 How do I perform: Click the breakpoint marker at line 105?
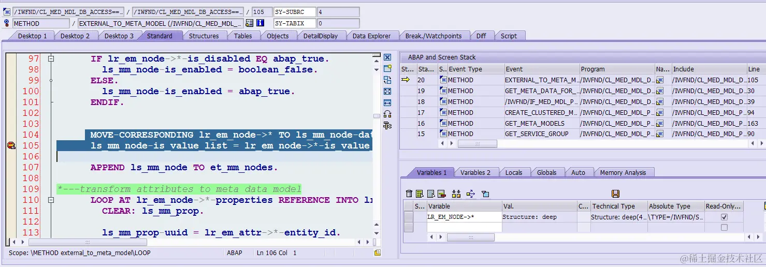click(x=11, y=146)
